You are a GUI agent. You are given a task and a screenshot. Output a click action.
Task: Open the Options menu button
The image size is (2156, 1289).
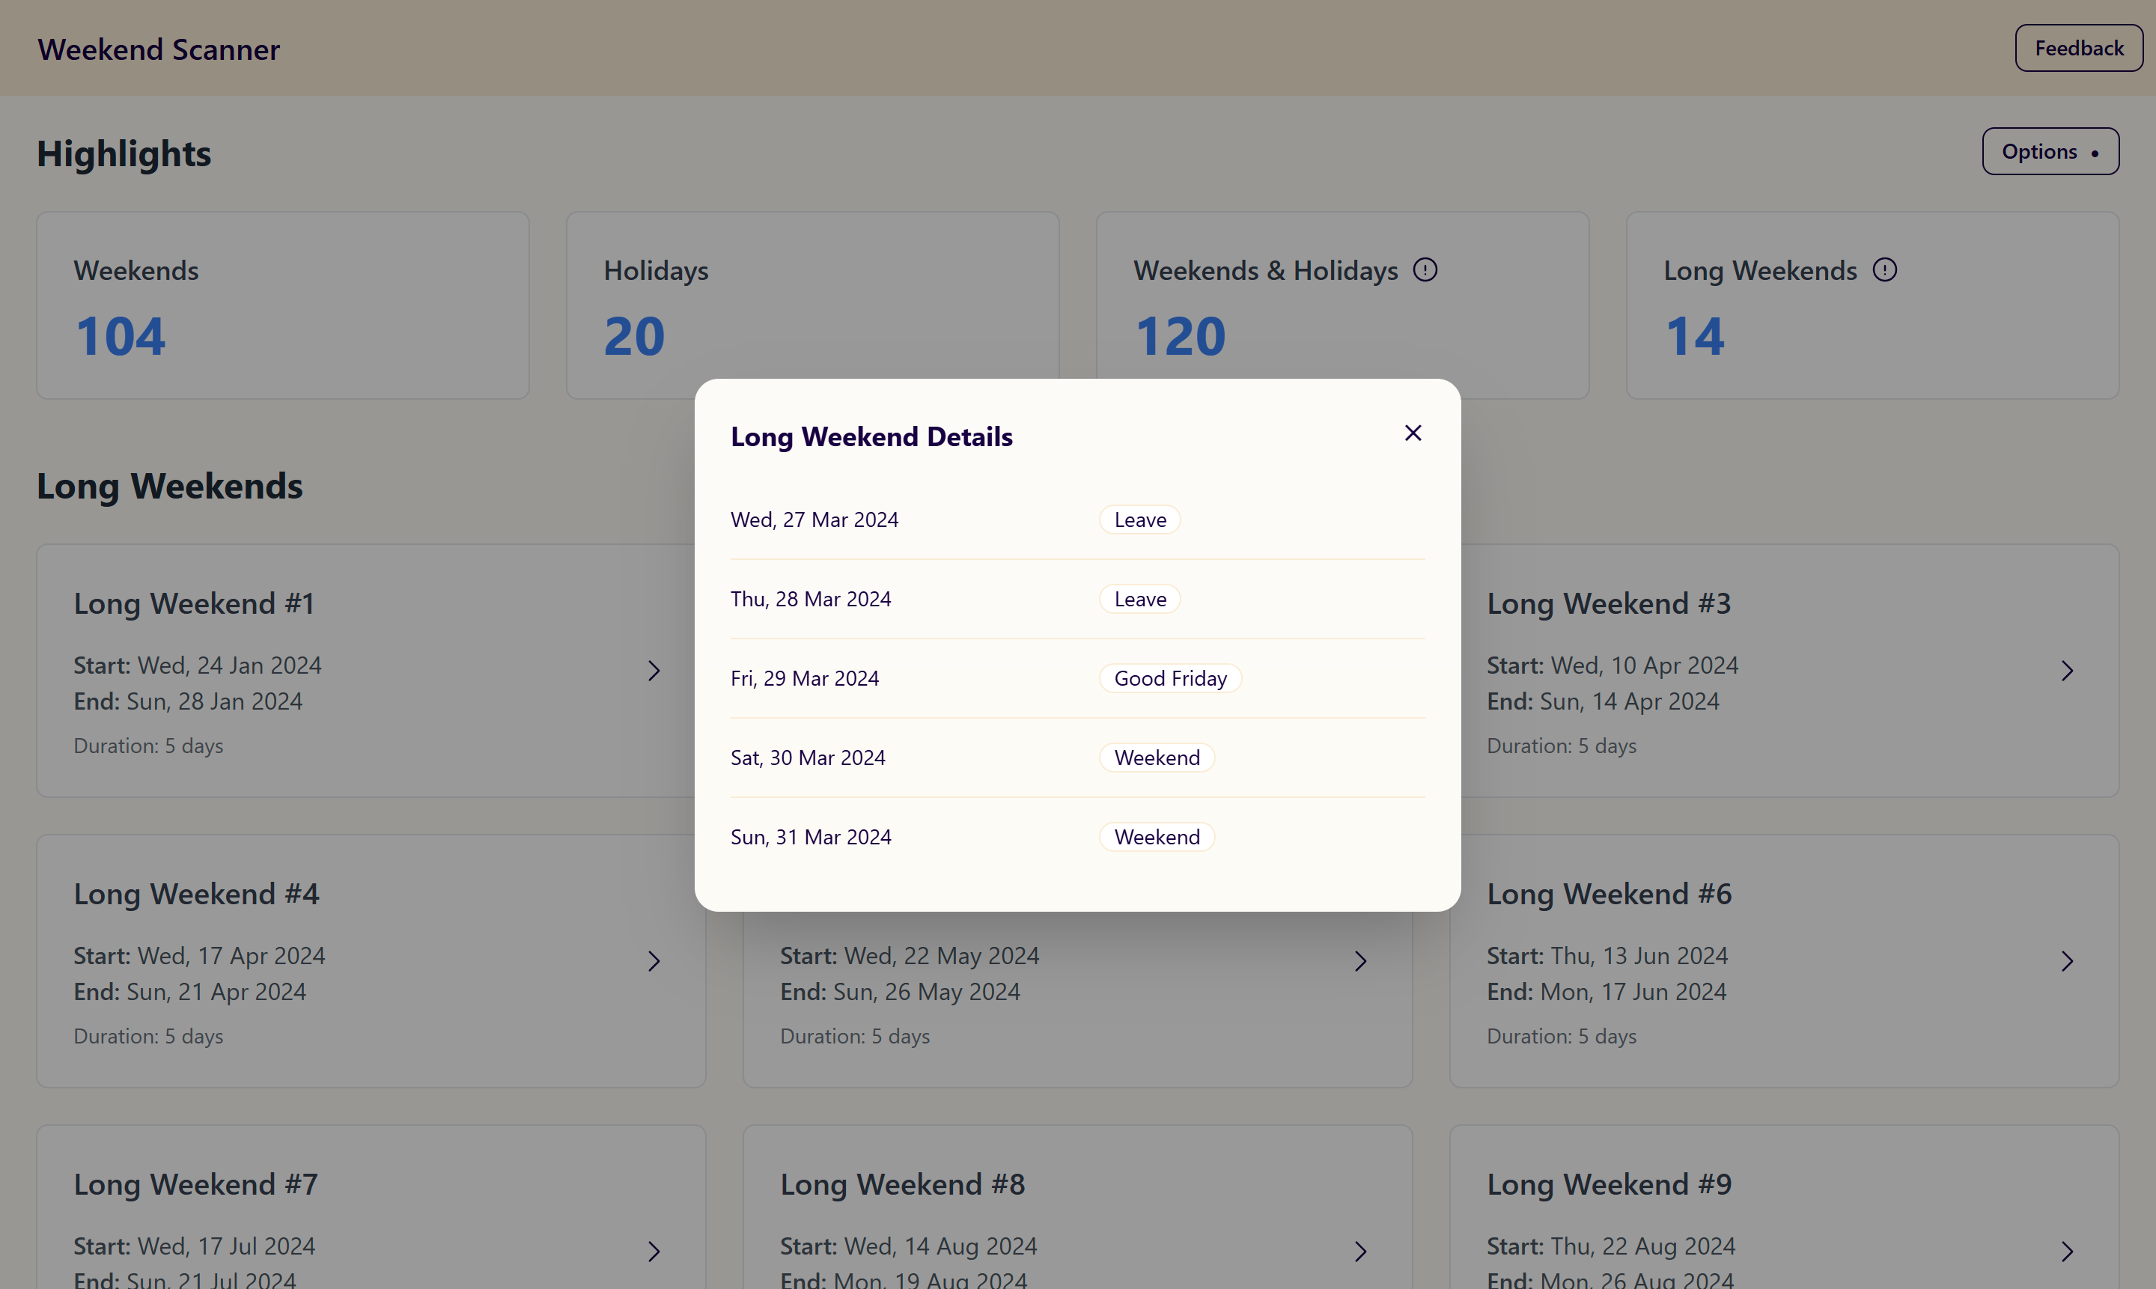point(2050,151)
